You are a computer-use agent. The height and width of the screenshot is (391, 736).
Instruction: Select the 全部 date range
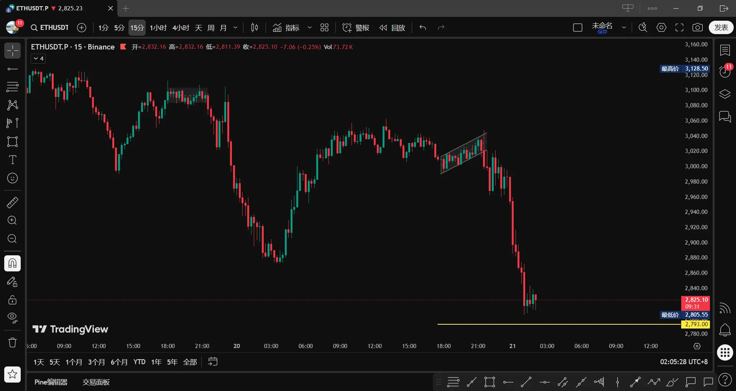click(x=190, y=362)
